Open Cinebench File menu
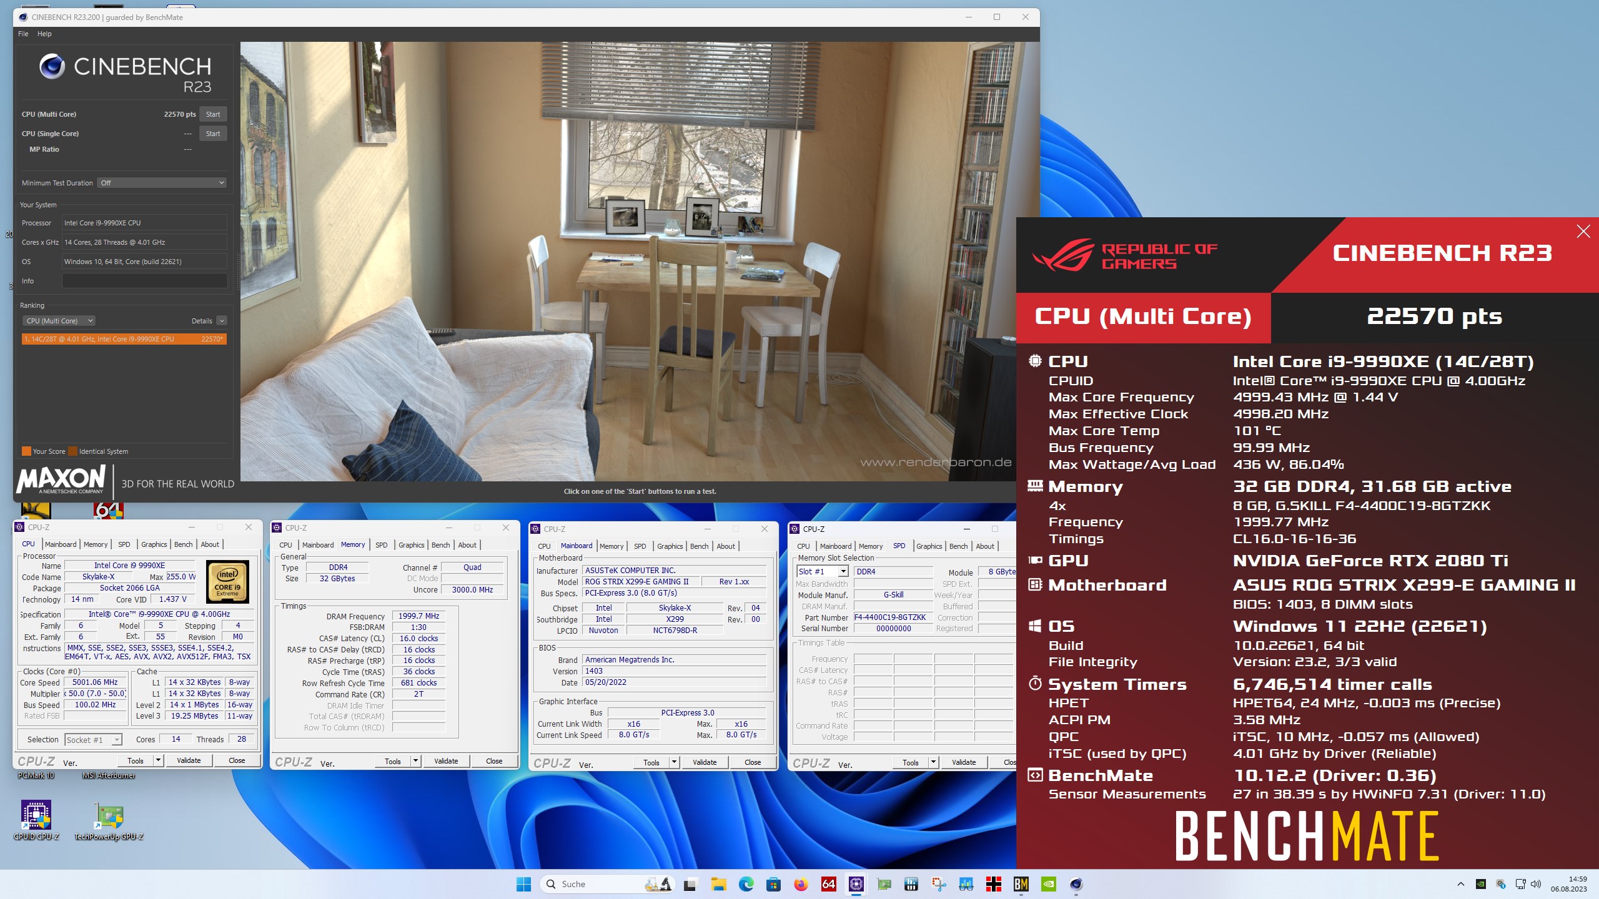The image size is (1599, 899). [x=23, y=34]
